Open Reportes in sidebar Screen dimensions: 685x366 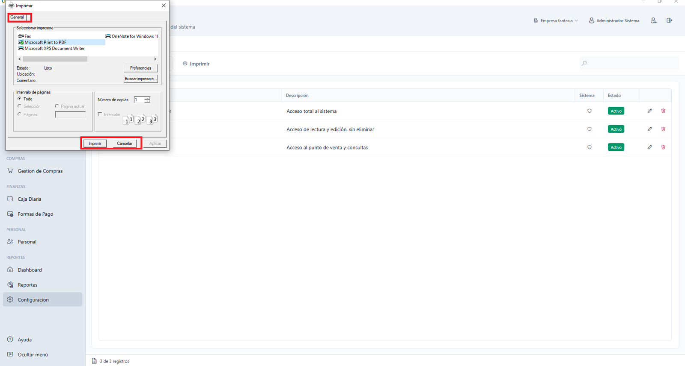click(27, 285)
